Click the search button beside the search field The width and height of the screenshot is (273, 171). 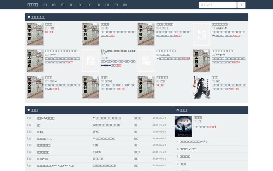pos(241,5)
